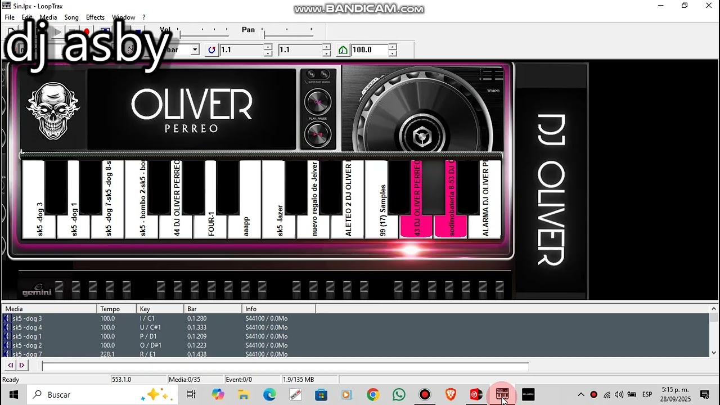
Task: Click media list scrollbar down arrow
Action: (x=714, y=353)
